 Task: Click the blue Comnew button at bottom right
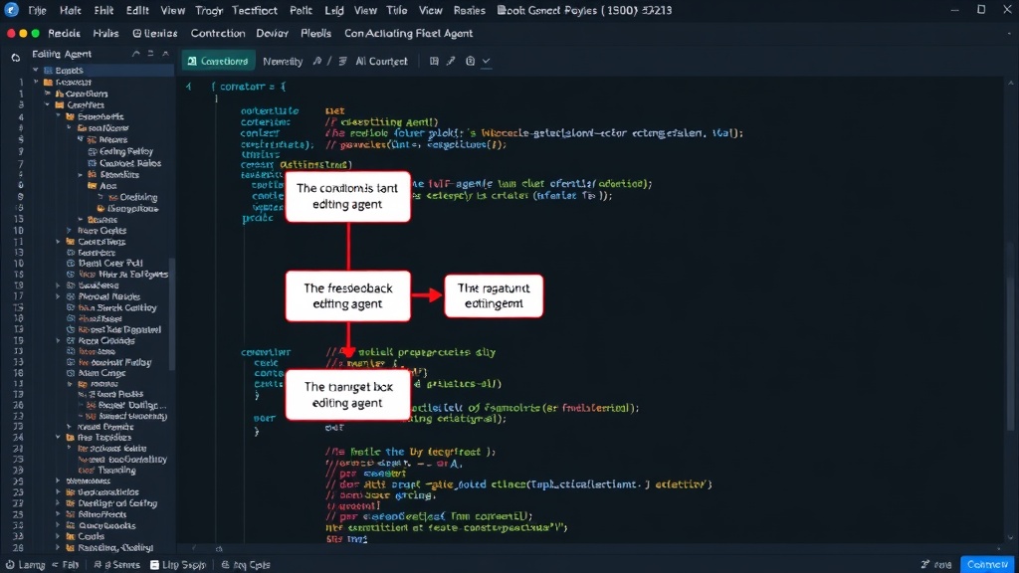986,565
